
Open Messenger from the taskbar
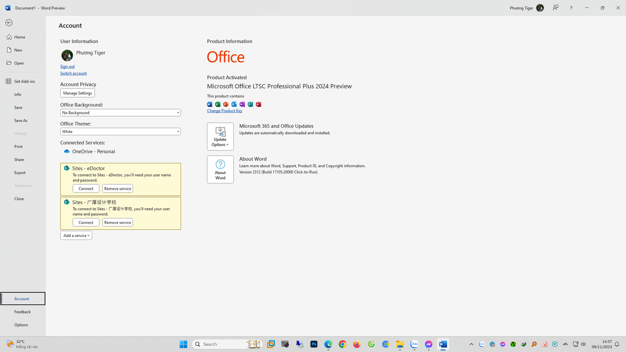point(428,344)
